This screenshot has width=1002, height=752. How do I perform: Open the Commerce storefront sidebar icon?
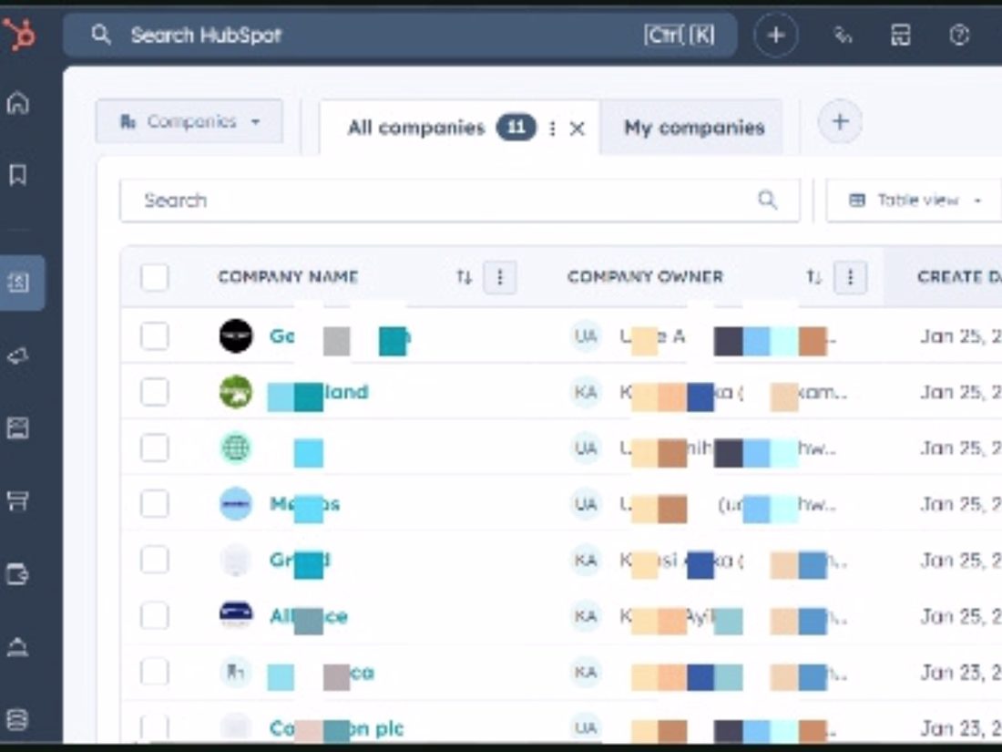tap(18, 500)
